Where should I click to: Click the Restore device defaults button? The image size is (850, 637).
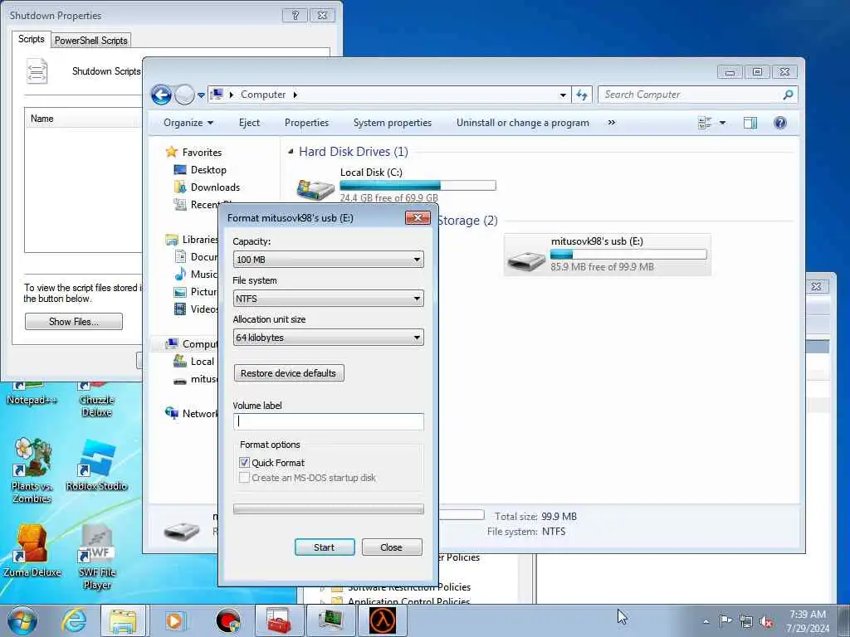288,373
